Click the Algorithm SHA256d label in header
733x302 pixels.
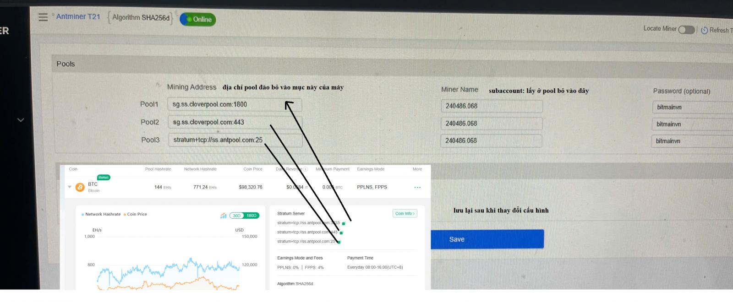[141, 18]
